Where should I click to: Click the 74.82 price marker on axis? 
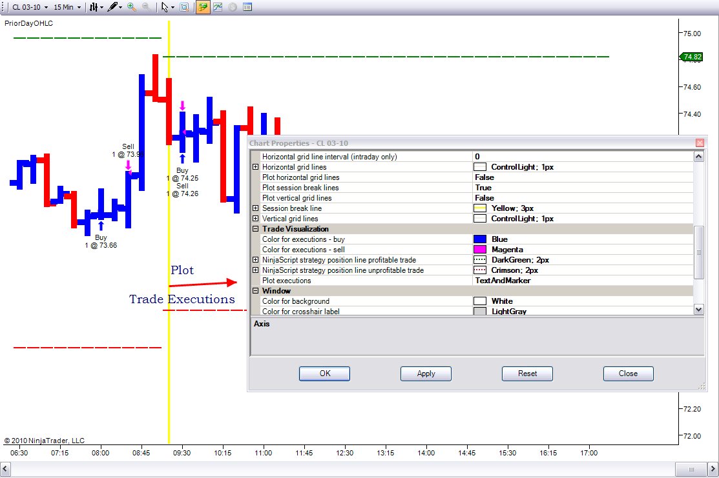click(691, 57)
